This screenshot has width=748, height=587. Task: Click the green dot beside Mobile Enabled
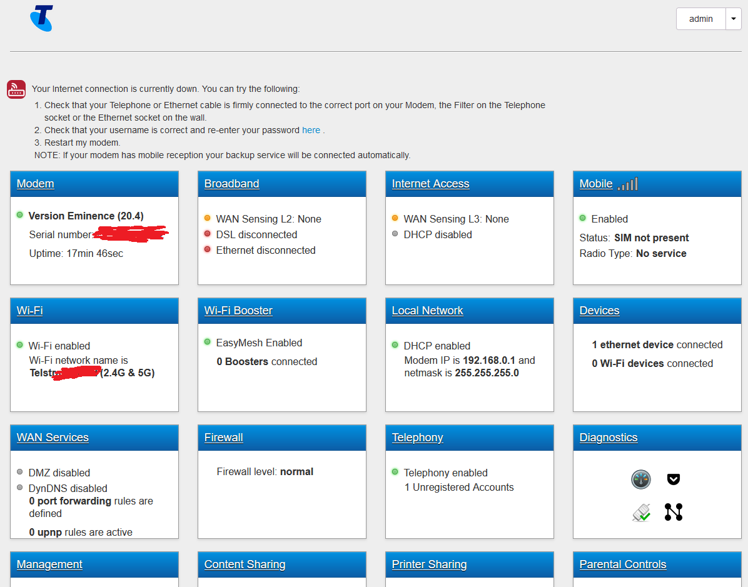click(x=582, y=218)
